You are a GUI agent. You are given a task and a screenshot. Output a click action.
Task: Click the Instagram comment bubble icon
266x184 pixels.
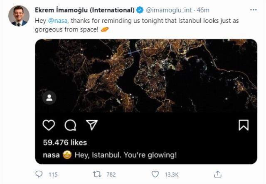70,125
